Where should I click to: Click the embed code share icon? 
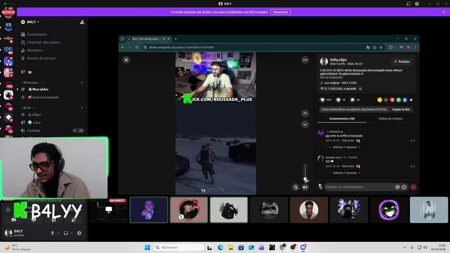(386, 100)
